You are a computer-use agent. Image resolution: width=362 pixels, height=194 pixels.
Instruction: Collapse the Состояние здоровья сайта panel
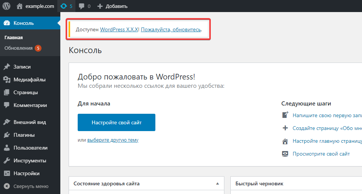217,183
